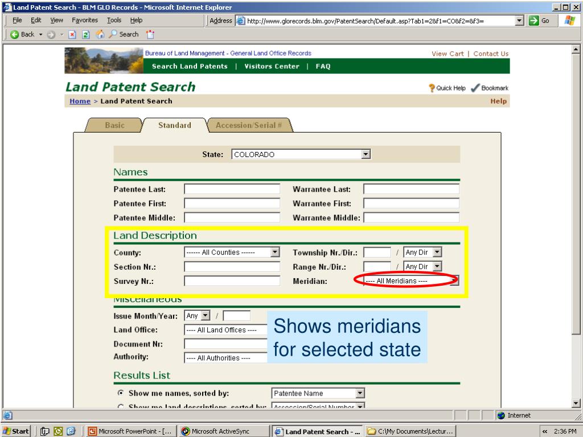Click the Forward arrow icon in toolbar

51,35
